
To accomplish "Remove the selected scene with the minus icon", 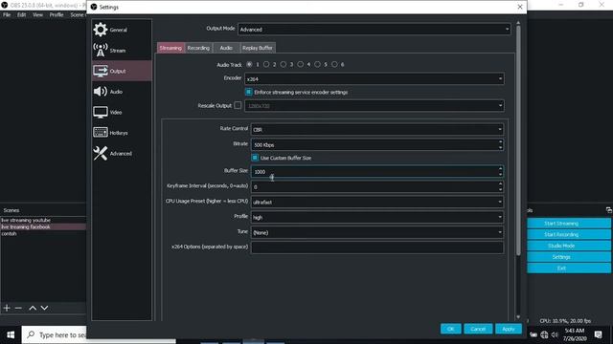I will (18, 308).
